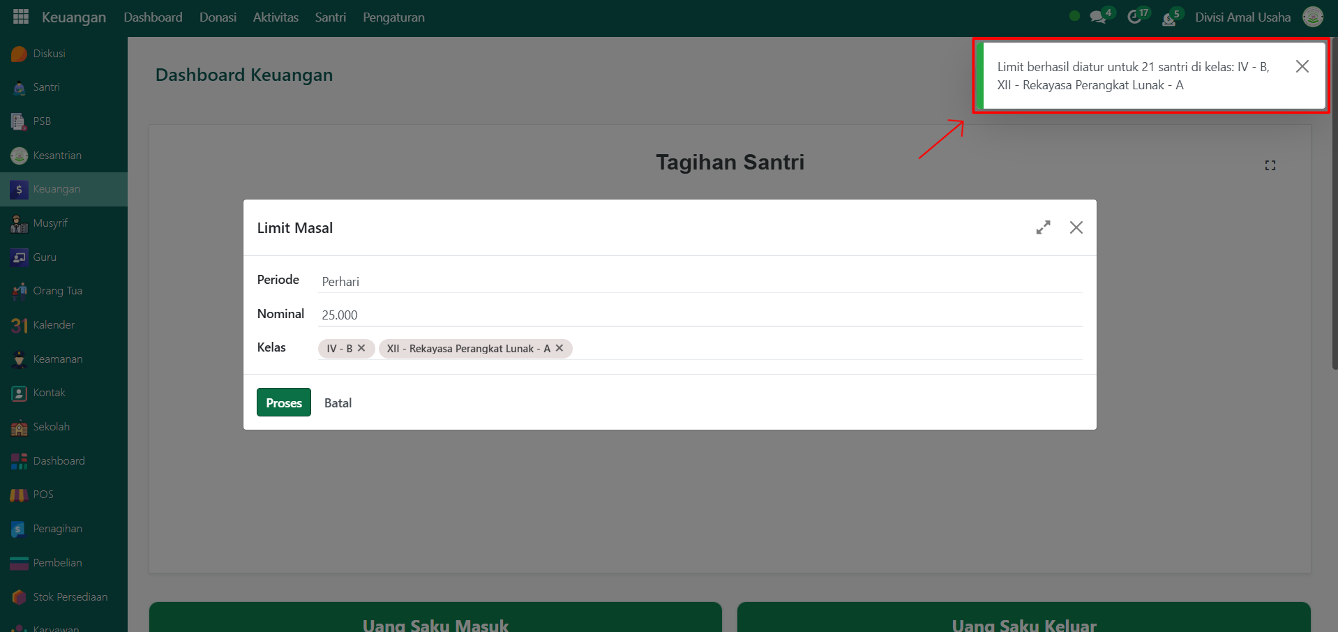
Task: Open the Divisi Amal Usaha user menu
Action: click(1242, 17)
